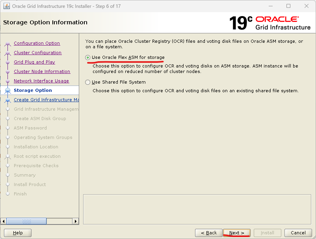Image resolution: width=316 pixels, height=239 pixels.
Task: Click the Grid Plug and Play step marker
Action: [7, 62]
